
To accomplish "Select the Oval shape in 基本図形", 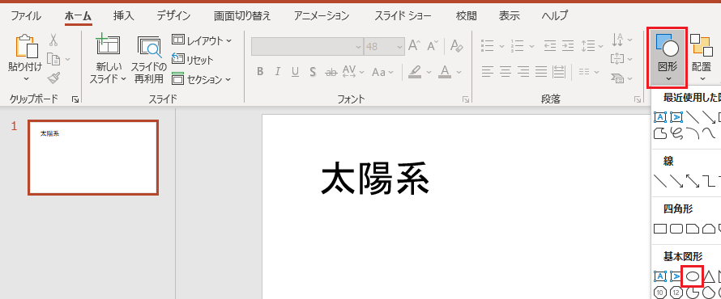I will [x=693, y=276].
